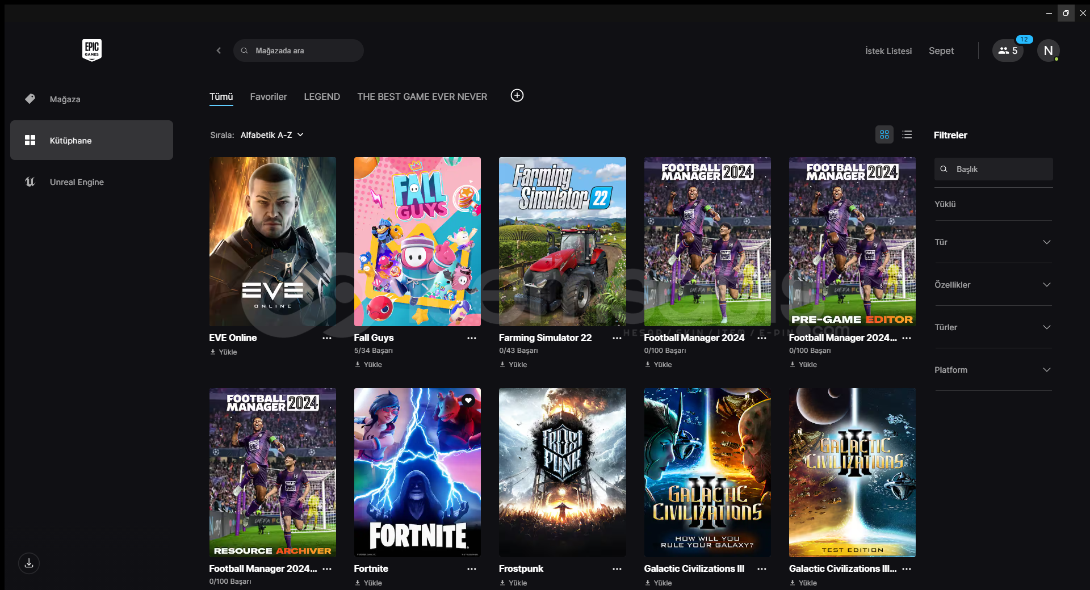This screenshot has height=590, width=1090.
Task: Expand the Platform filter
Action: click(x=993, y=370)
